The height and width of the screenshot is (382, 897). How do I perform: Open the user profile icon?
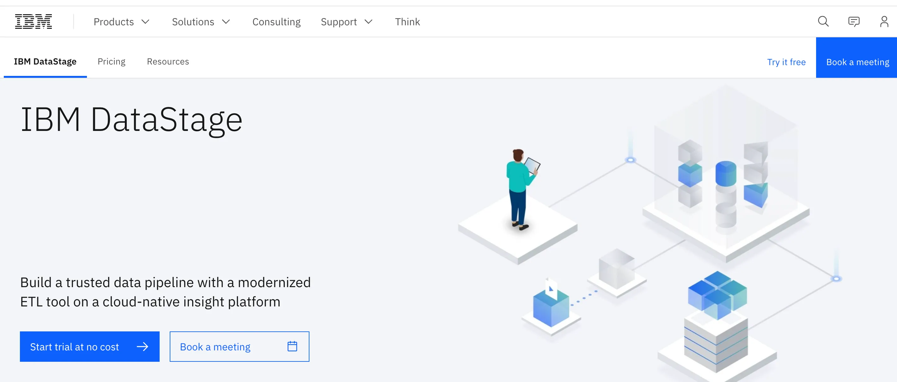[x=884, y=22]
